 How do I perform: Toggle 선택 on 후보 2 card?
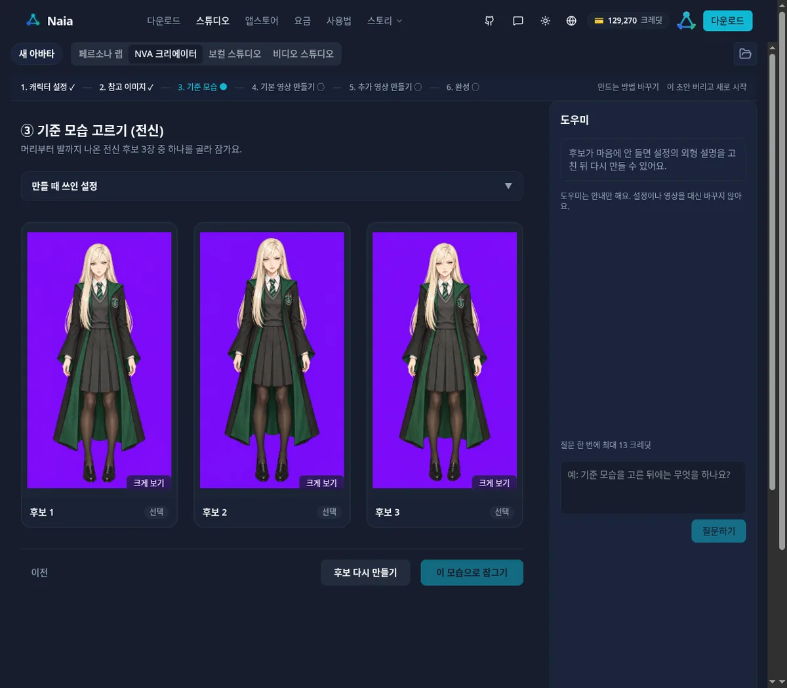point(329,512)
